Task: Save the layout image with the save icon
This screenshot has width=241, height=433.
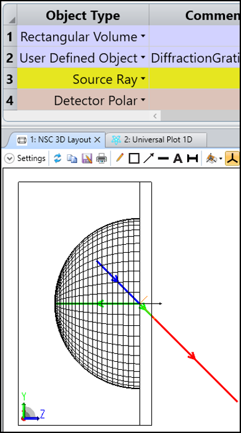Action: tap(87, 159)
